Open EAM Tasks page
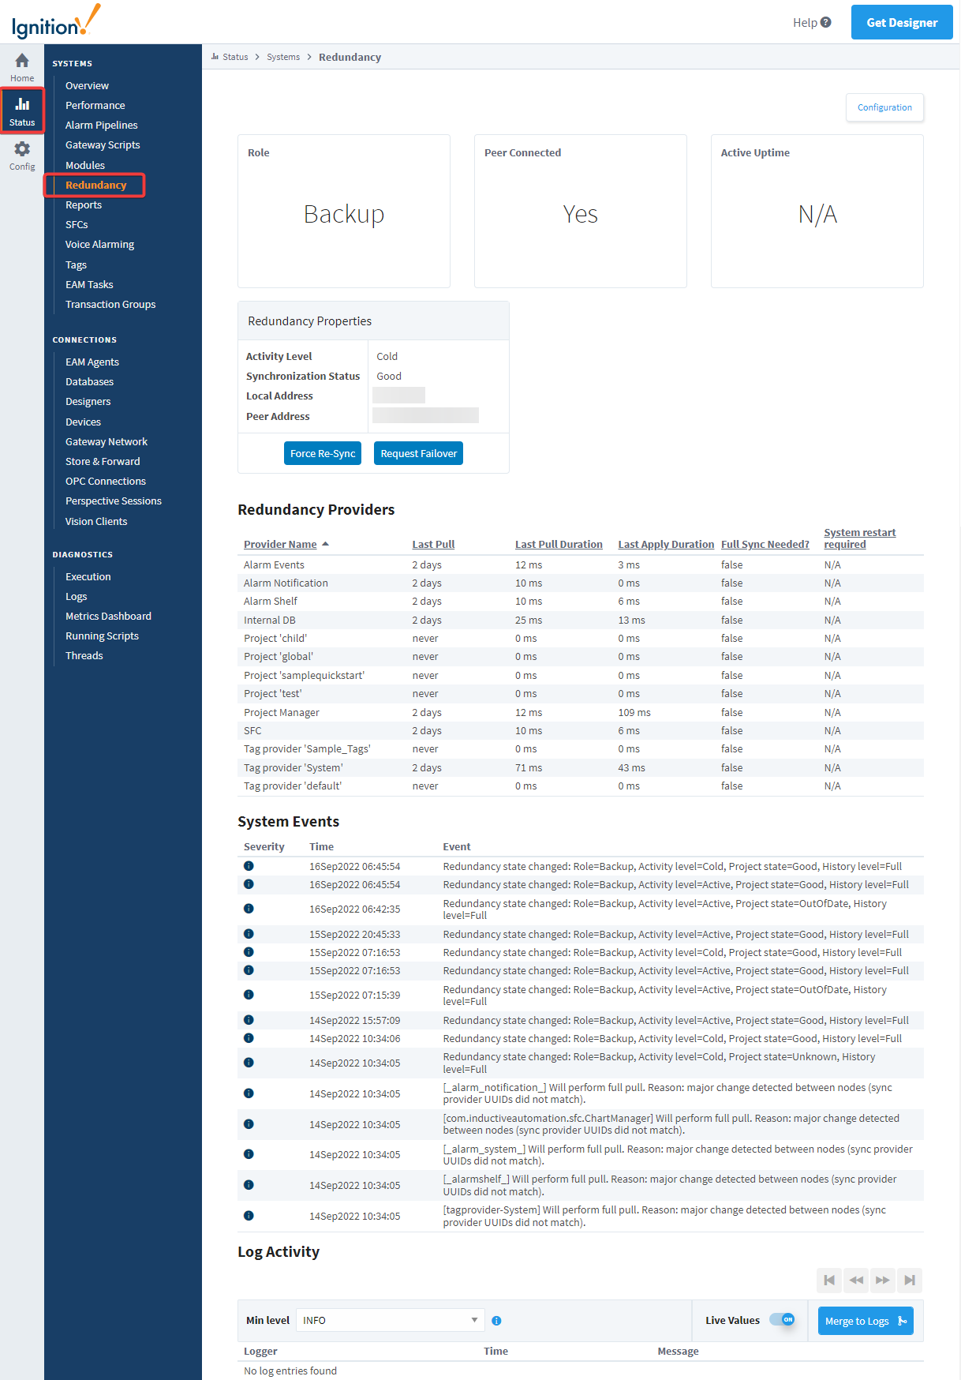This screenshot has height=1380, width=961. (x=89, y=284)
